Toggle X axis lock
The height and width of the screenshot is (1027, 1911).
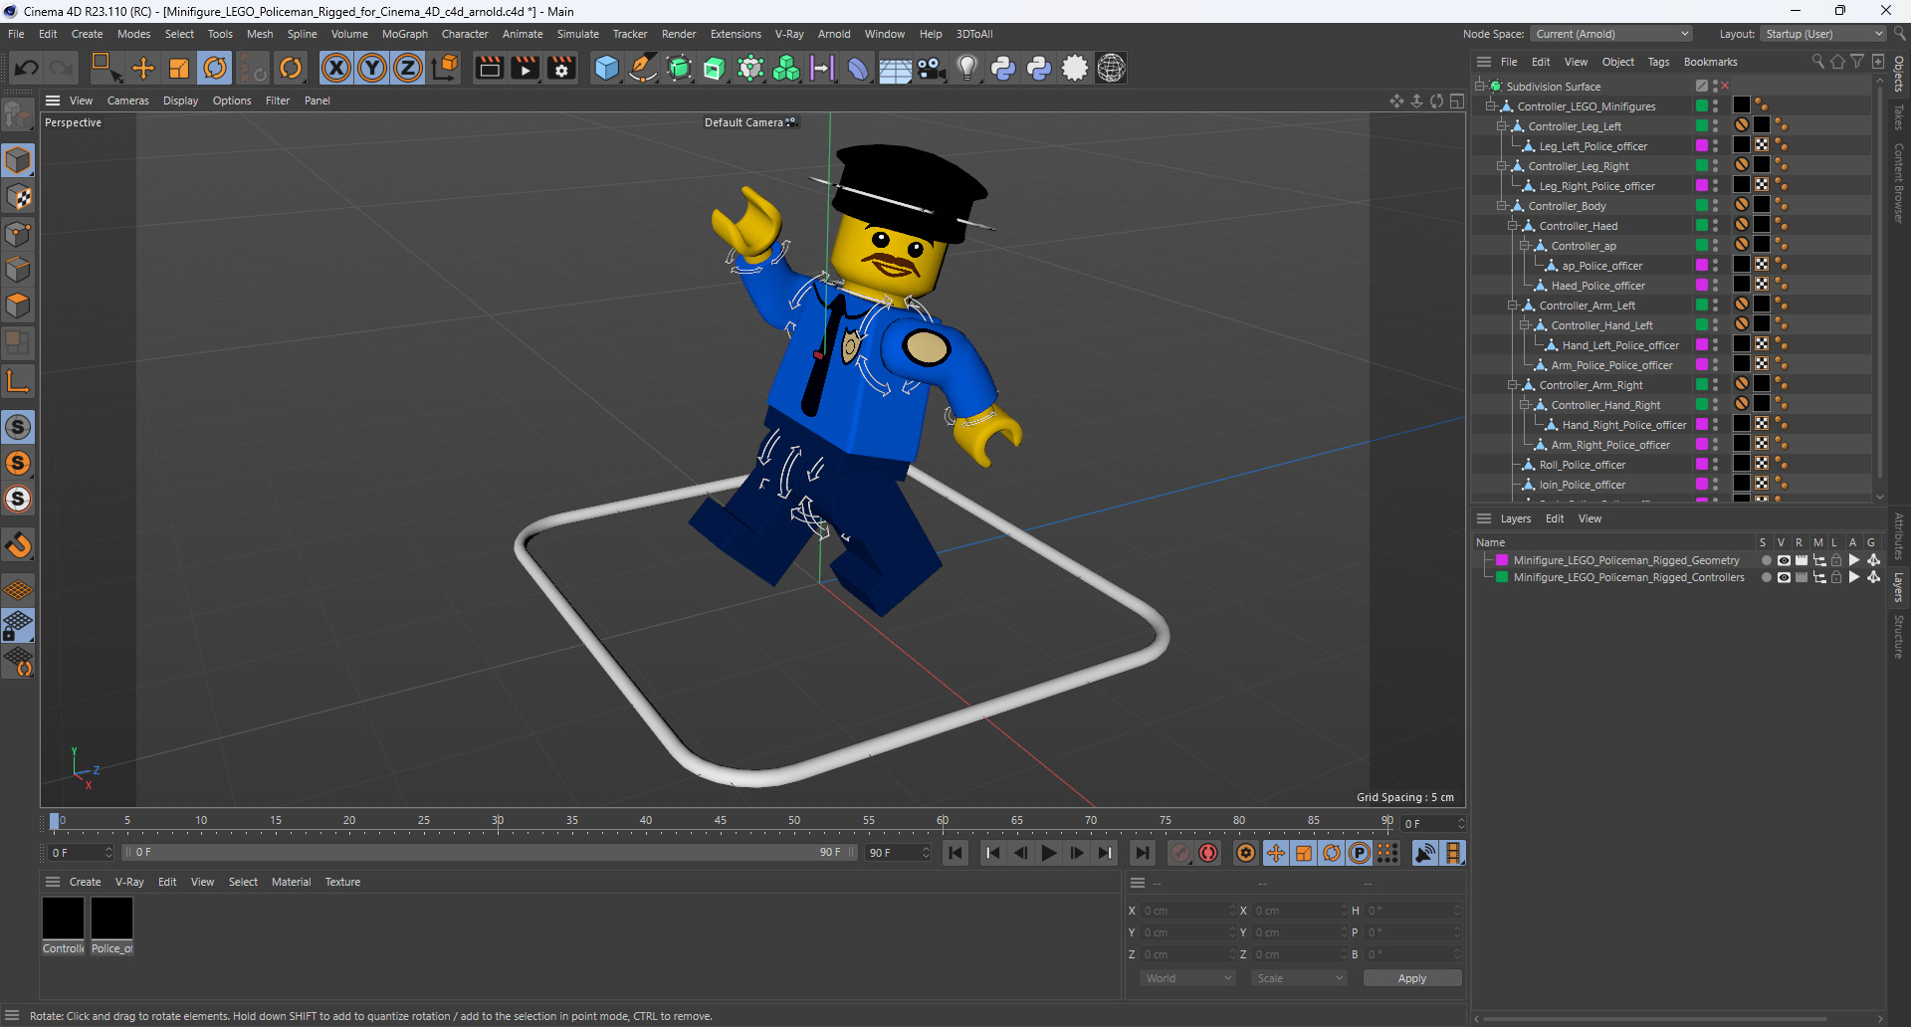pos(336,68)
